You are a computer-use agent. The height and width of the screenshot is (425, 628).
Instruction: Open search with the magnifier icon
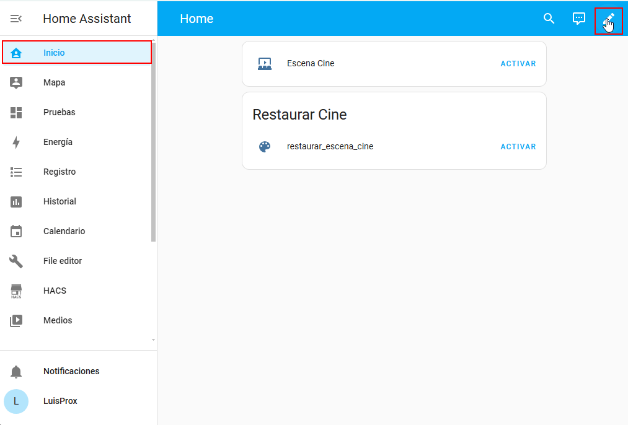[x=549, y=19]
